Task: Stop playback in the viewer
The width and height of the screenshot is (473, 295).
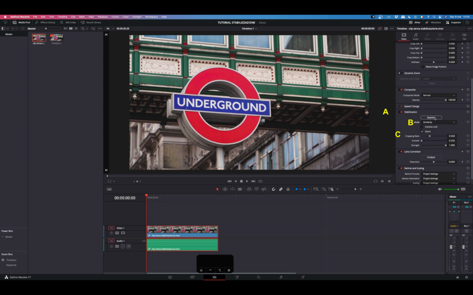Action: [x=241, y=181]
